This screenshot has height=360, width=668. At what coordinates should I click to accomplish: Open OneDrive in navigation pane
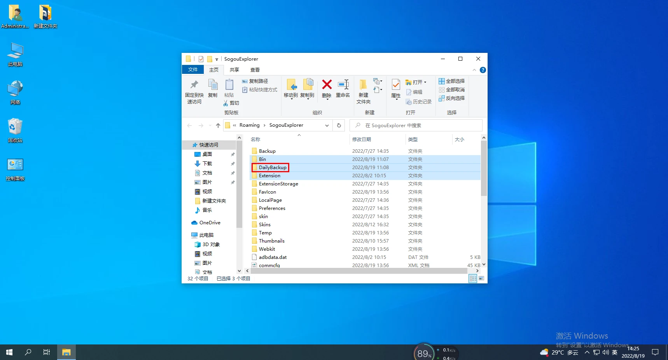click(x=210, y=223)
